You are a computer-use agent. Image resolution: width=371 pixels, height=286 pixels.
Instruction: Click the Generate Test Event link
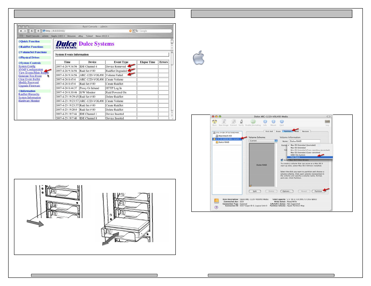coord(30,76)
